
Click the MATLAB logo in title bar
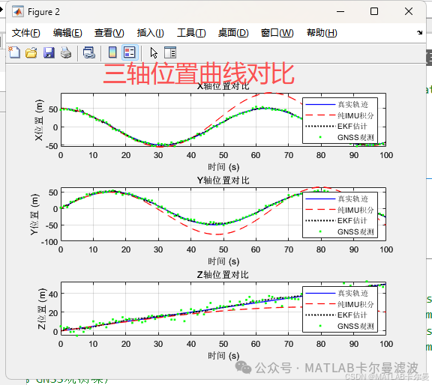click(18, 12)
